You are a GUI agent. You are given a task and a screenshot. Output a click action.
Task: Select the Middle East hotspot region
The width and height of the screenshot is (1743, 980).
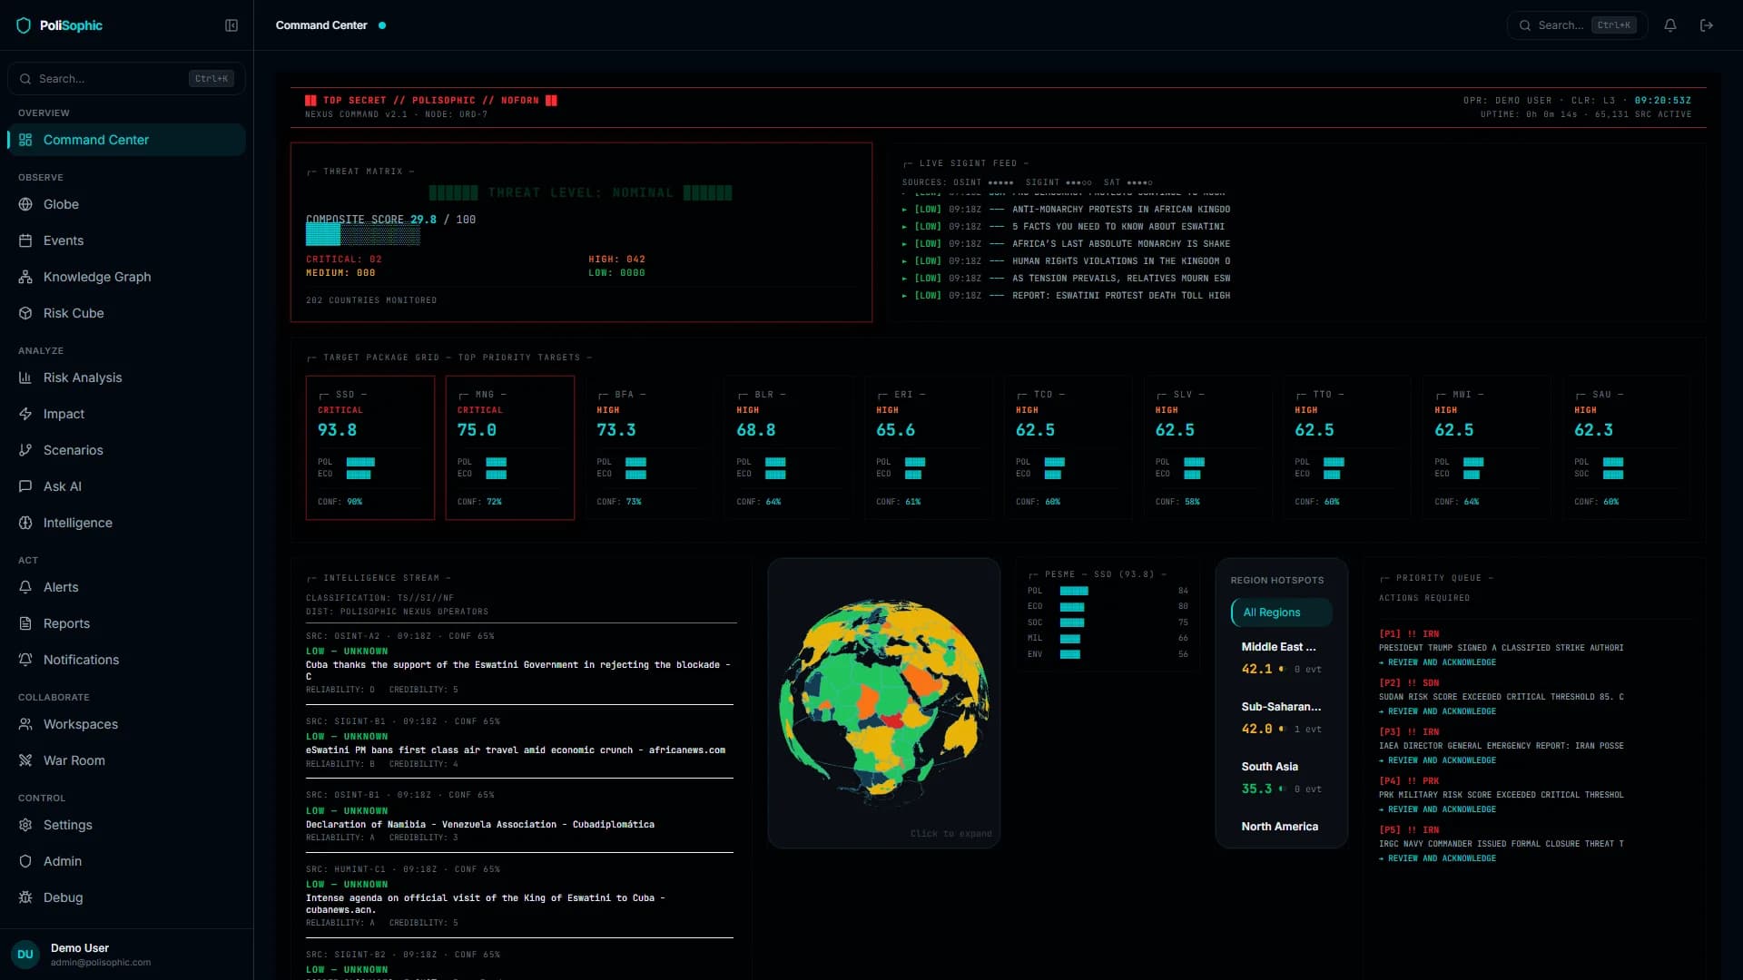point(1281,658)
